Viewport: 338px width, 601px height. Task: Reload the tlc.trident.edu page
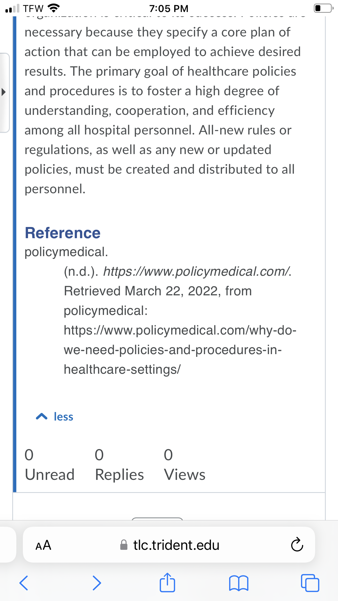pos(297,544)
